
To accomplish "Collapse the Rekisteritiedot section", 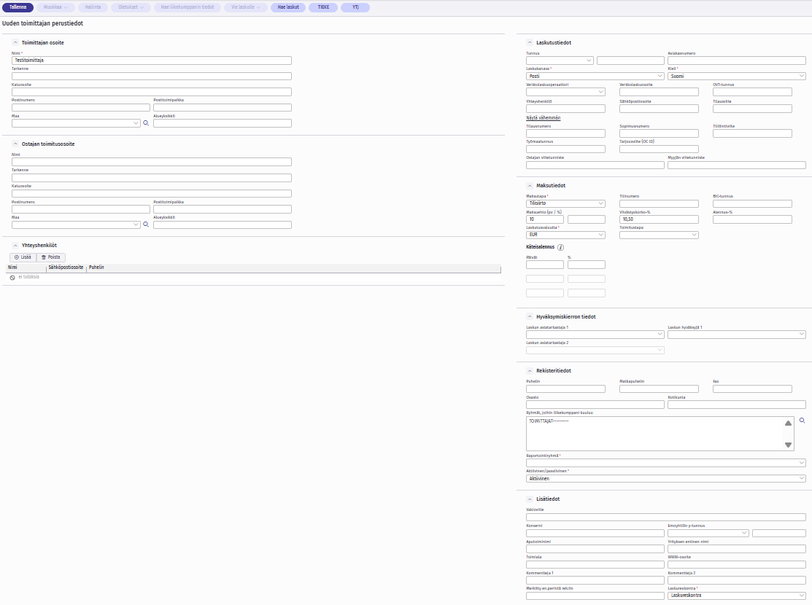I will (530, 371).
